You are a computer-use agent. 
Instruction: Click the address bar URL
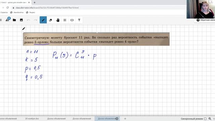(x=47, y=8)
